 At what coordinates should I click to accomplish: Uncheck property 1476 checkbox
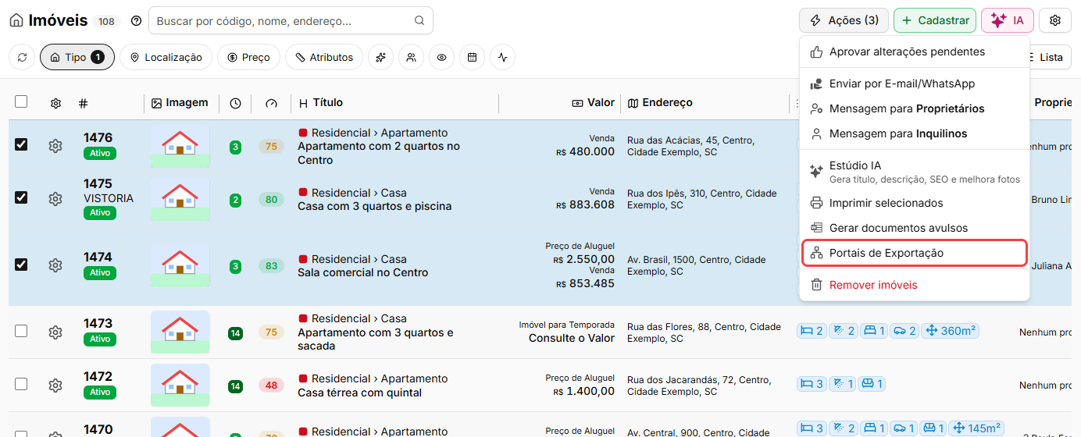tap(21, 144)
